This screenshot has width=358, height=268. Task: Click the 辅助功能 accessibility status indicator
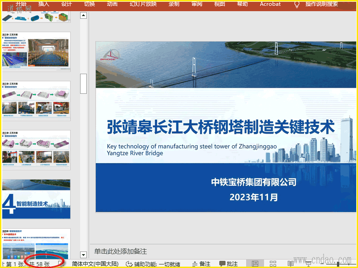(x=153, y=264)
